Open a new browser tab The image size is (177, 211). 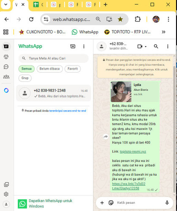[x=106, y=5]
